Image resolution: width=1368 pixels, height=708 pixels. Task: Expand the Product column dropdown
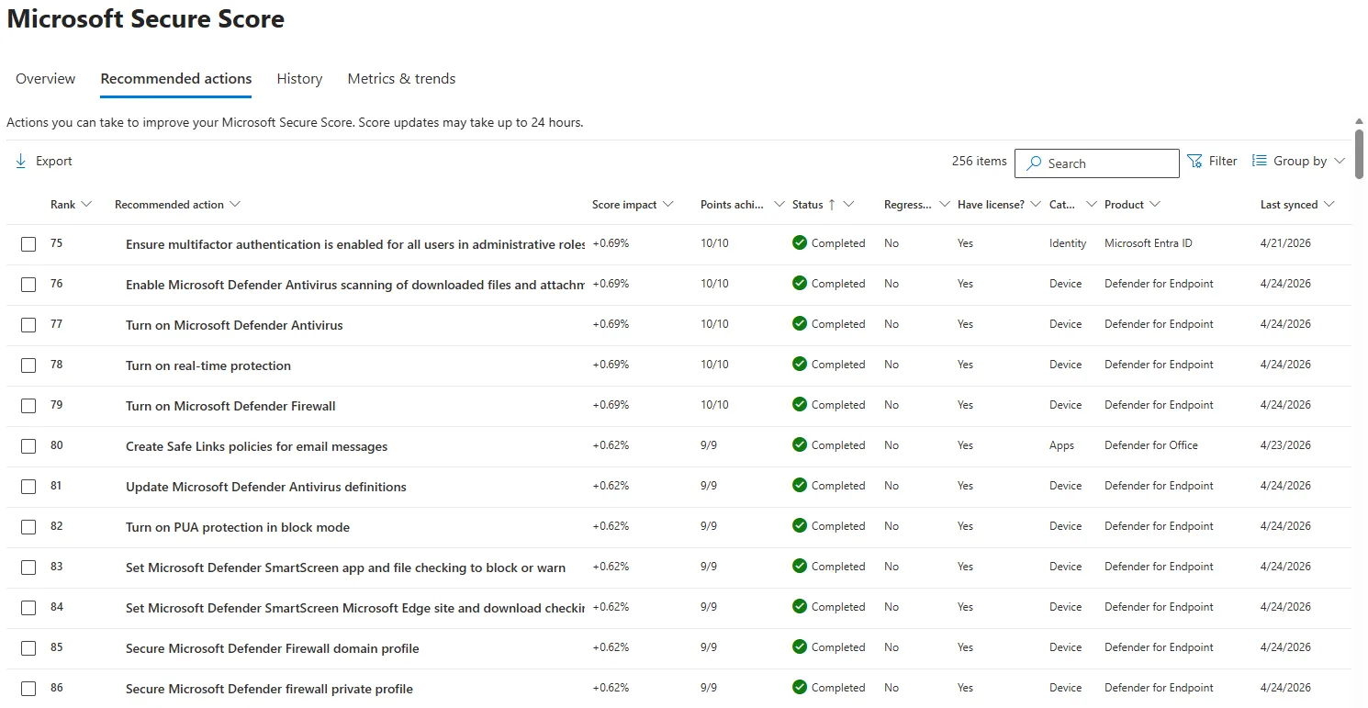[1155, 205]
